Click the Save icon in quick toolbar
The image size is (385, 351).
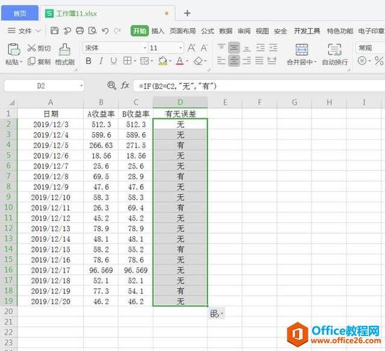55,31
